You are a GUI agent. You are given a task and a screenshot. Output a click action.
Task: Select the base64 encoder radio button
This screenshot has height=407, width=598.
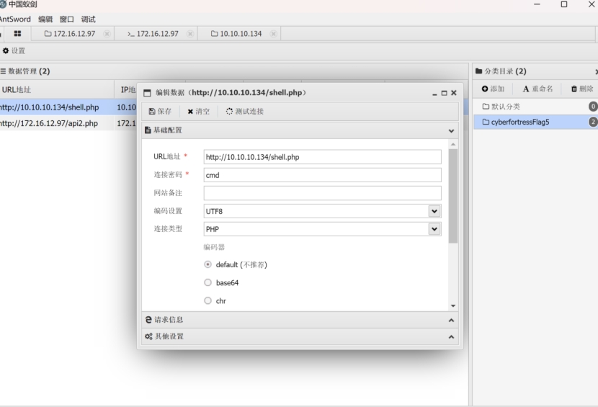point(207,282)
